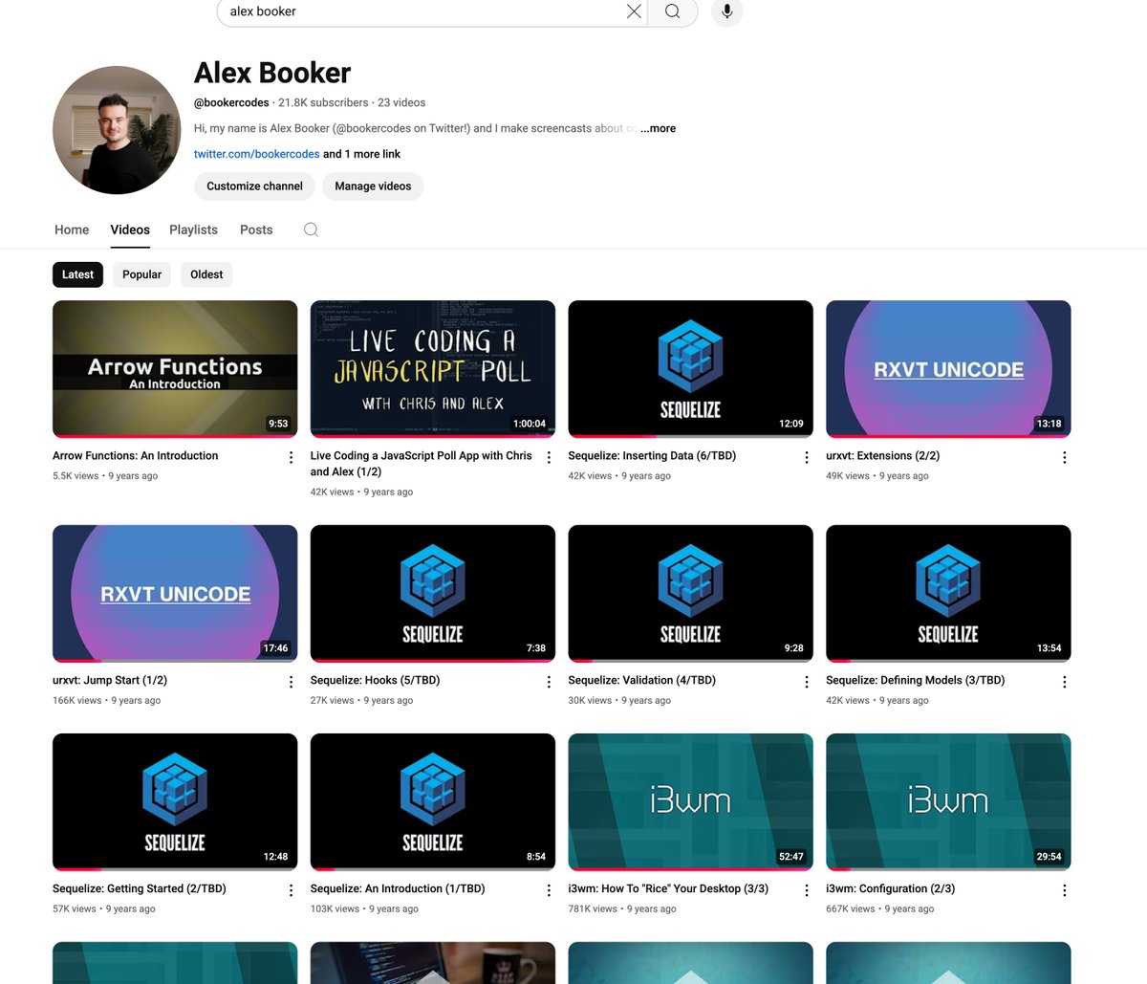Open video title Sequelize: Getting Started (2/TBD)

tap(140, 889)
